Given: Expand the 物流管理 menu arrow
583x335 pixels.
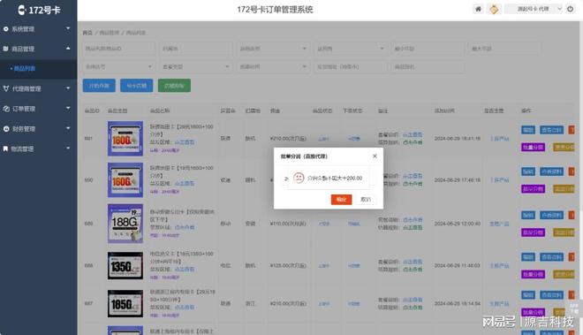Looking at the screenshot, I should coord(68,148).
